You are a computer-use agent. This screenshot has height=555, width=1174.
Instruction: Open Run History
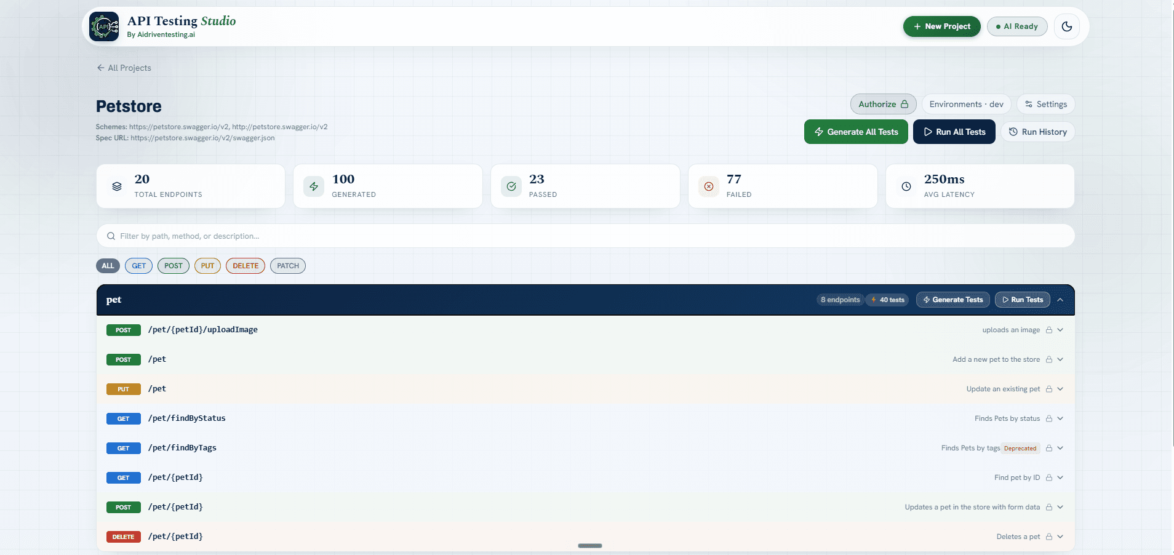tap(1037, 132)
